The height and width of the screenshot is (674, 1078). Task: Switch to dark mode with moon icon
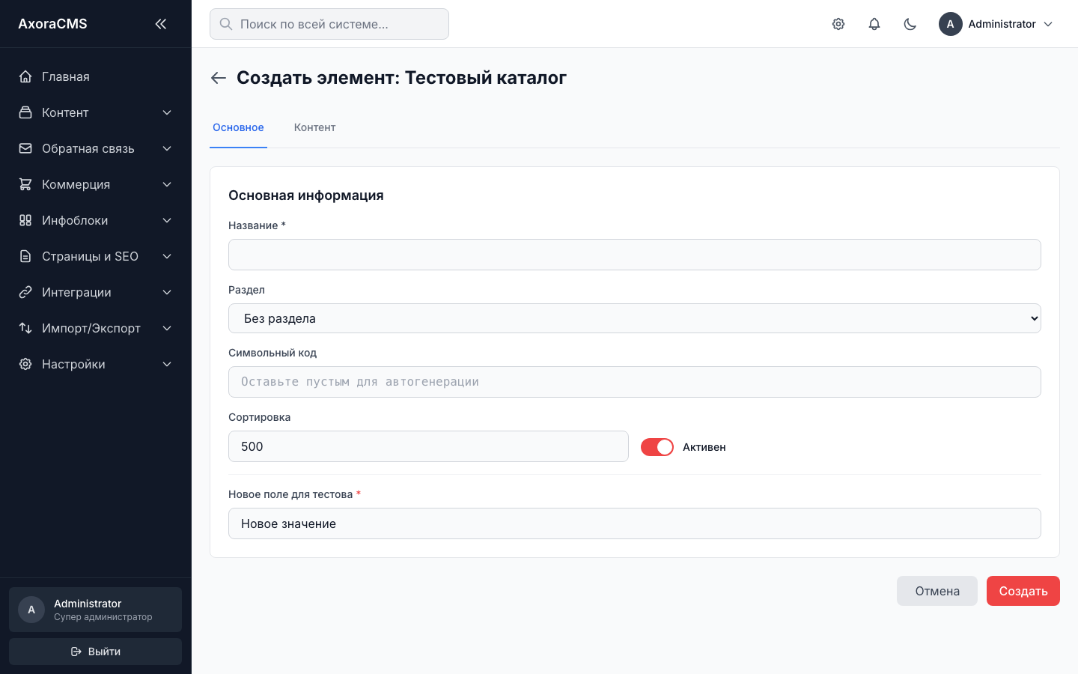[910, 24]
